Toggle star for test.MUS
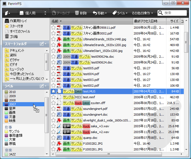Viewport: 191px width, 159px height. 53,91
